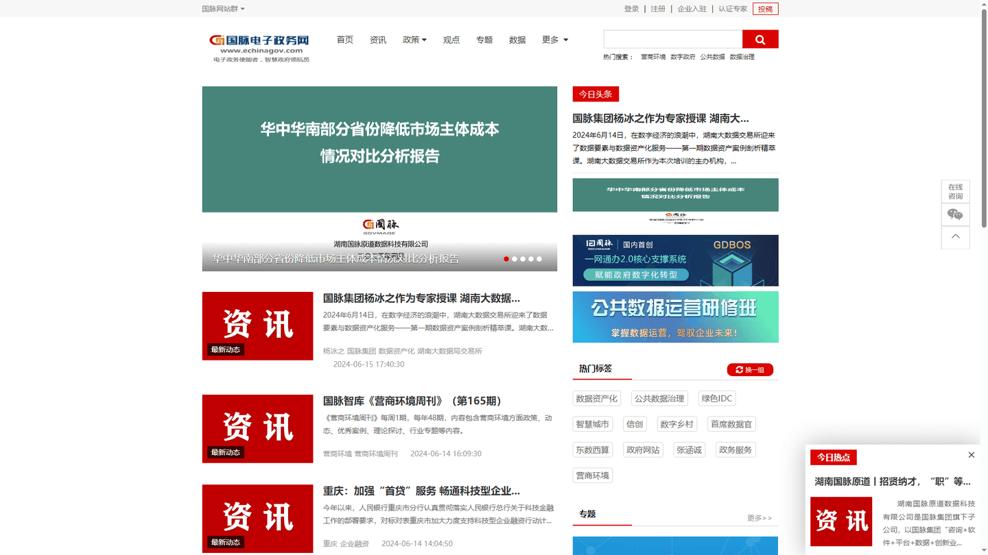
Task: Expand the 政策 menu dropdown
Action: [414, 40]
